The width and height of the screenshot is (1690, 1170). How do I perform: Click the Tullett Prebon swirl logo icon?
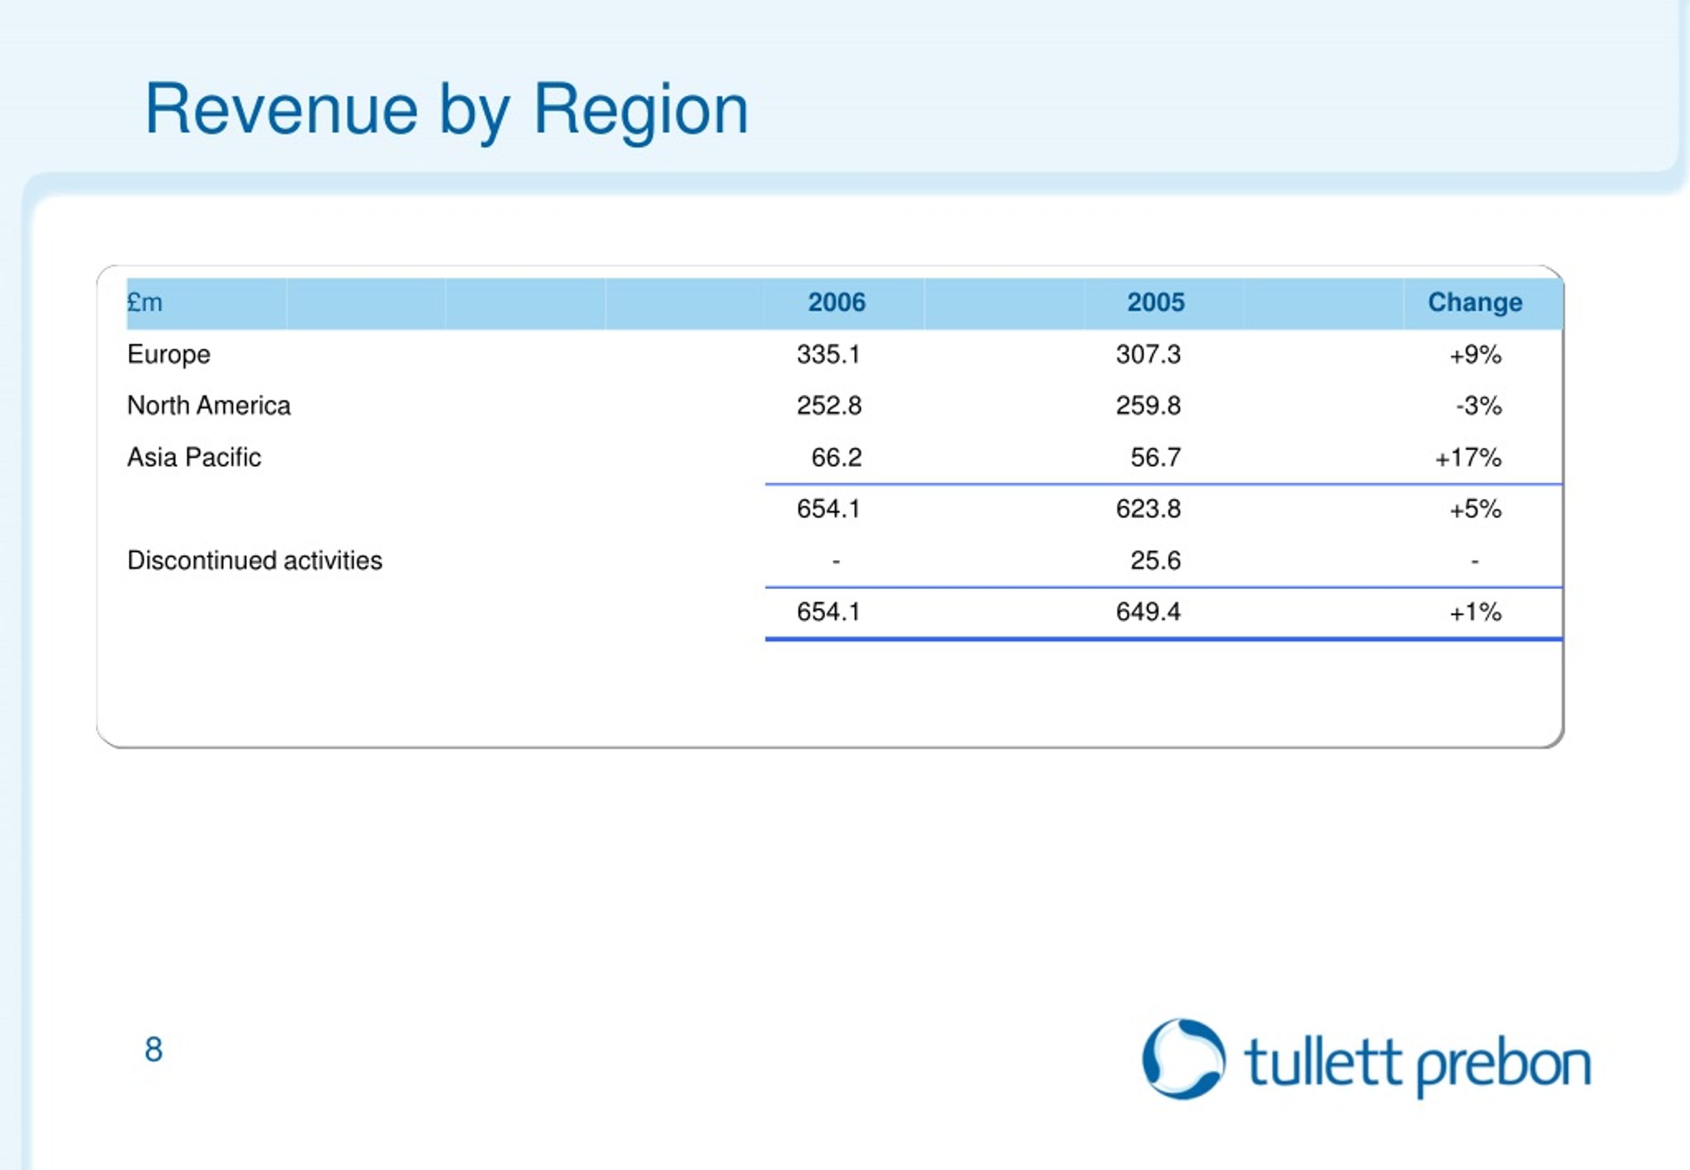(x=1184, y=1058)
